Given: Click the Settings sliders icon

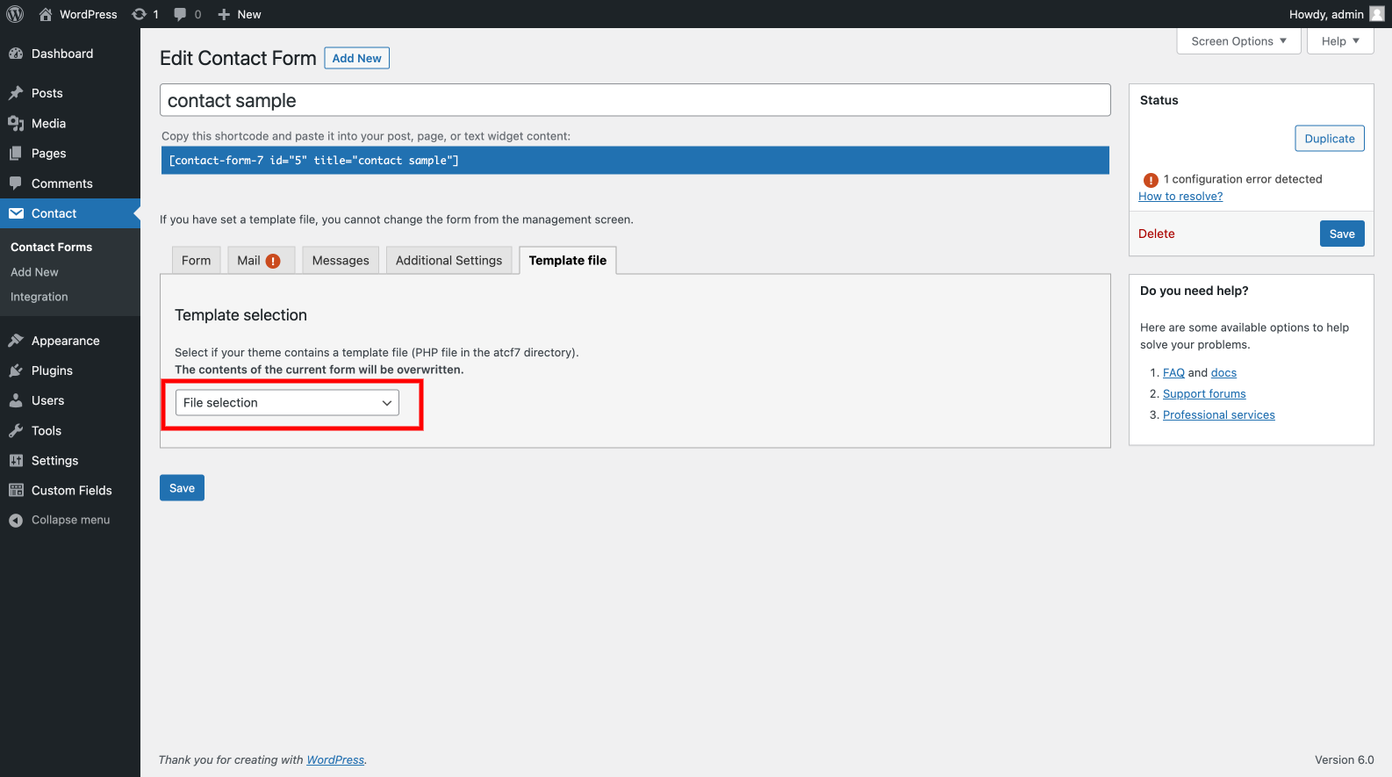Looking at the screenshot, I should (x=16, y=461).
